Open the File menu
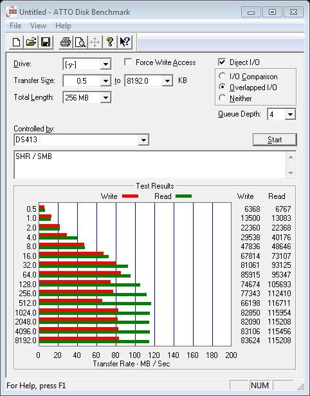Screen dimensions: 310x396 click(x=15, y=26)
